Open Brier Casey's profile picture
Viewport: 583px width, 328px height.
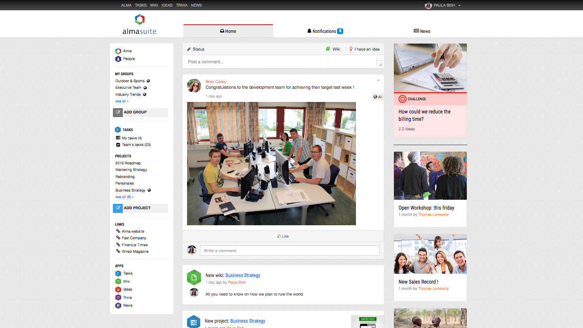194,85
